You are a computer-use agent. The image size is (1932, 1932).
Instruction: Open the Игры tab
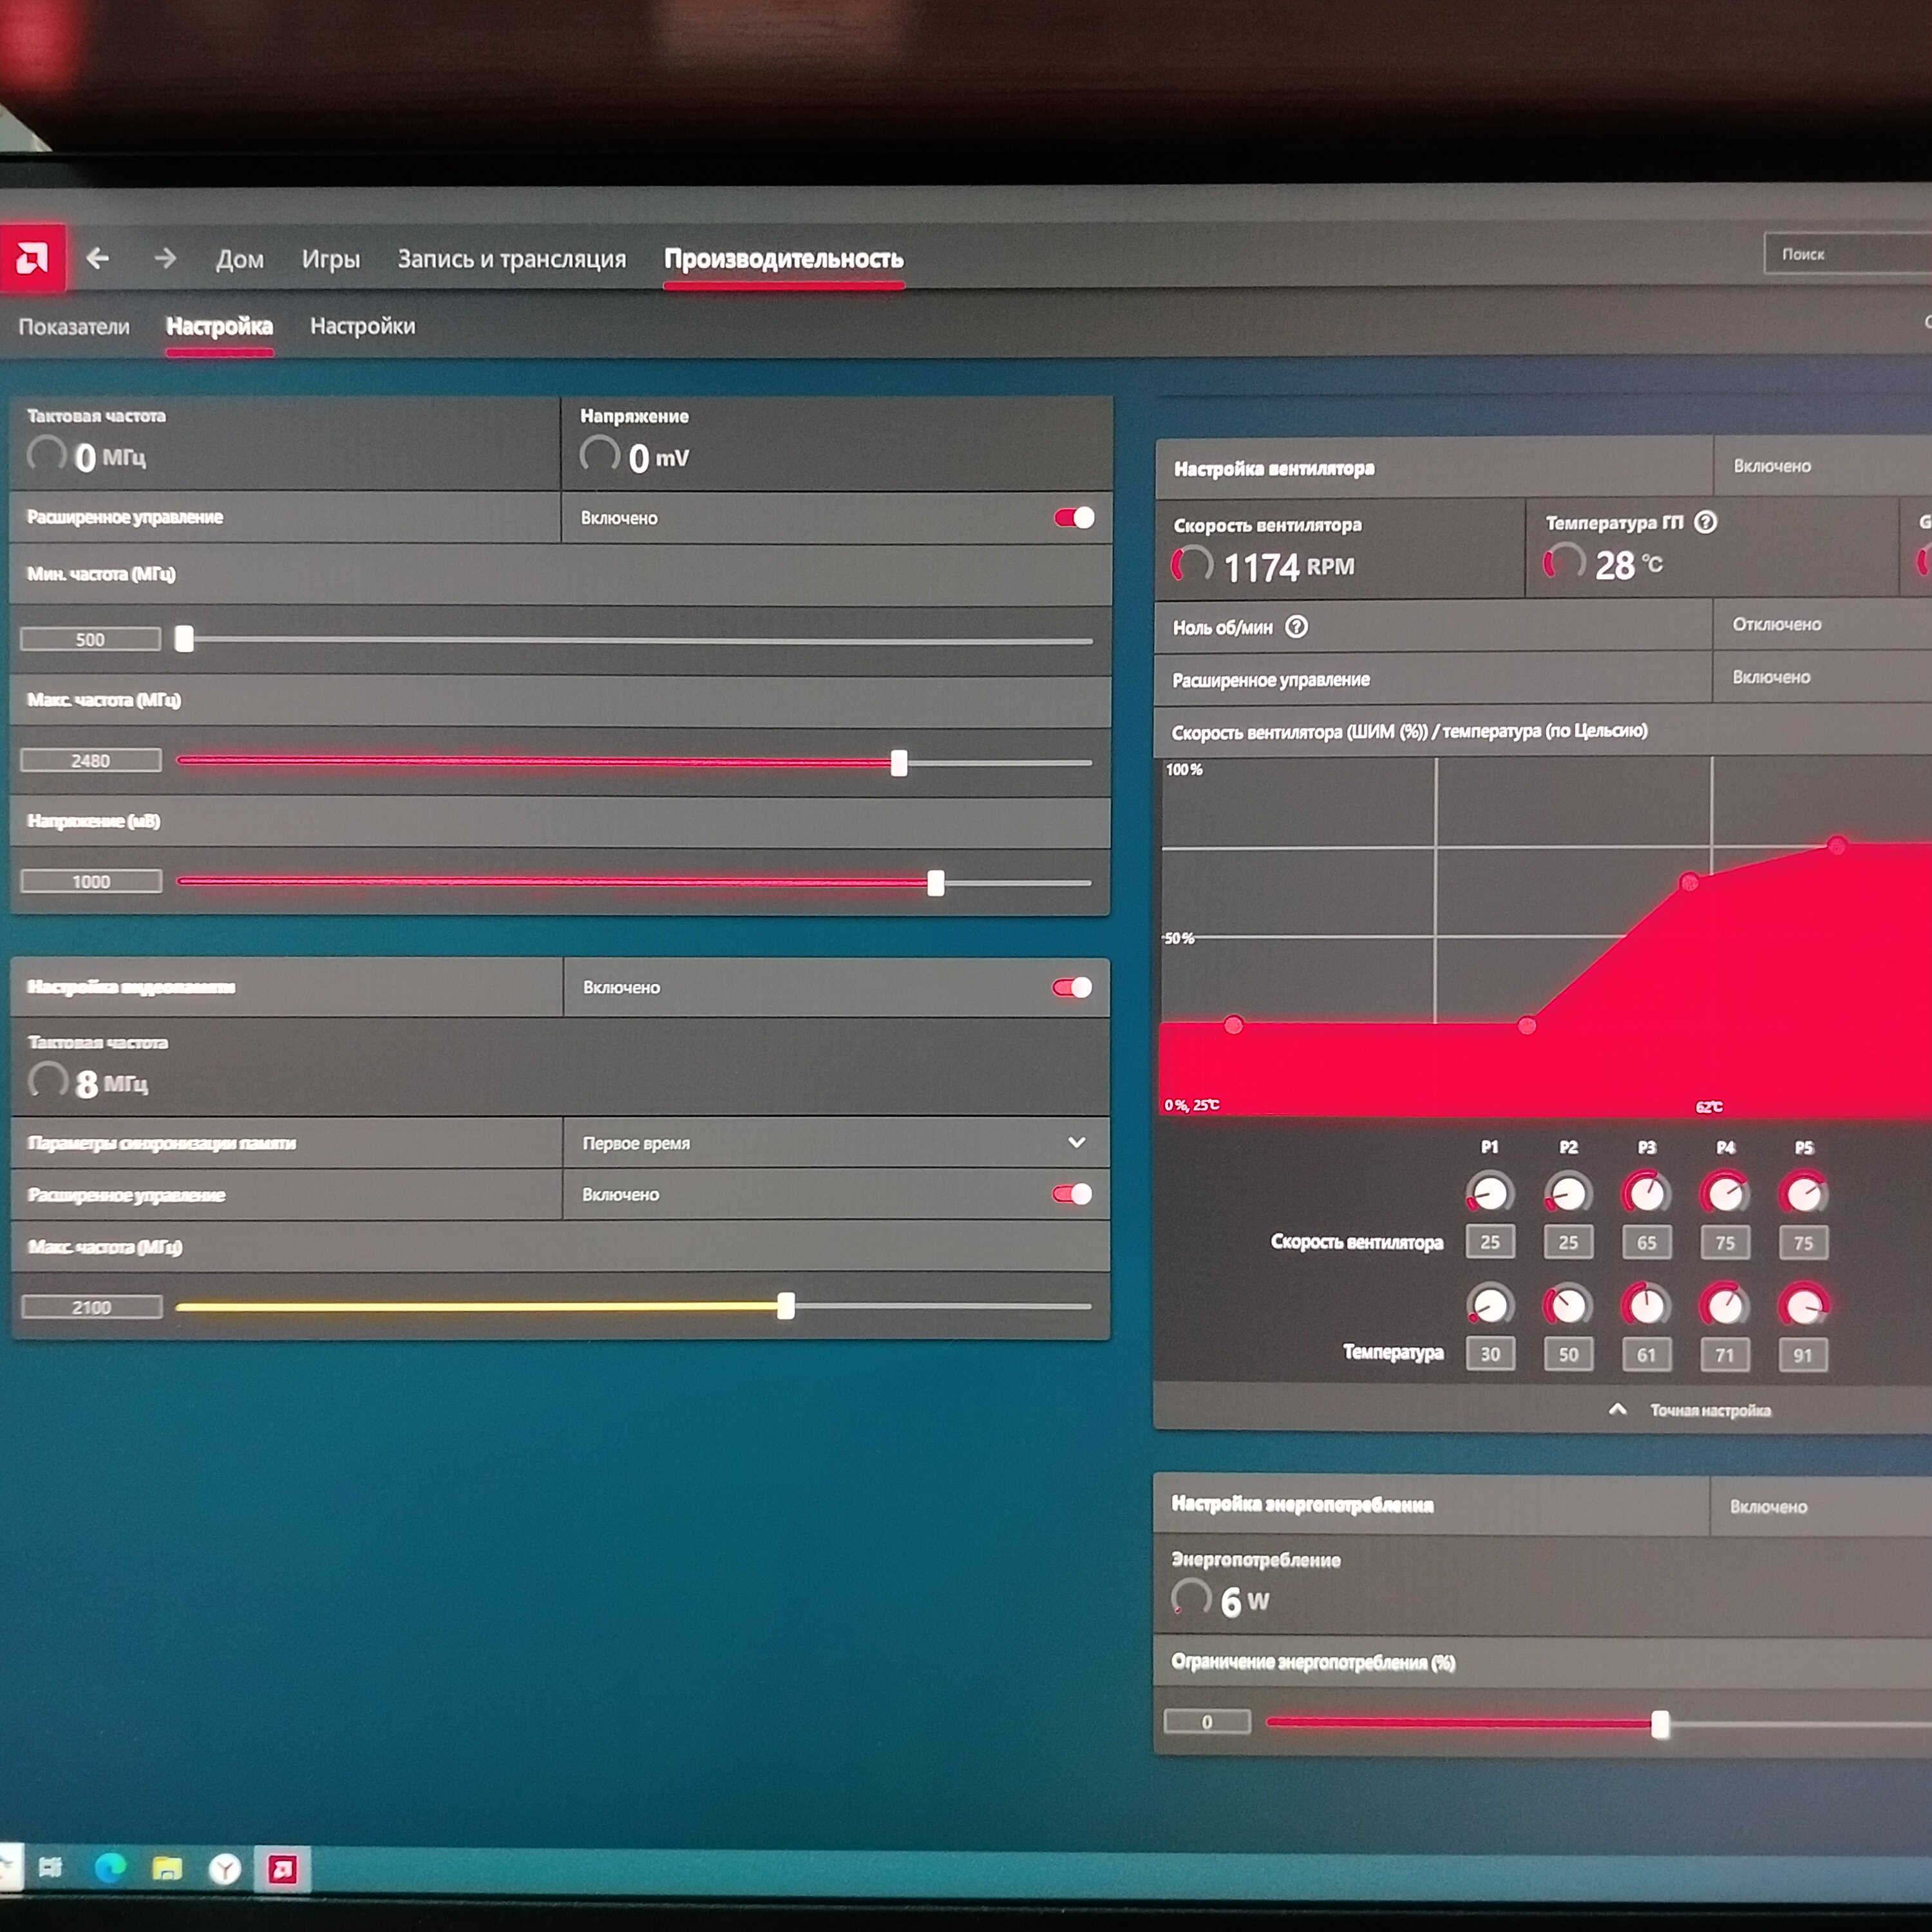click(x=330, y=259)
